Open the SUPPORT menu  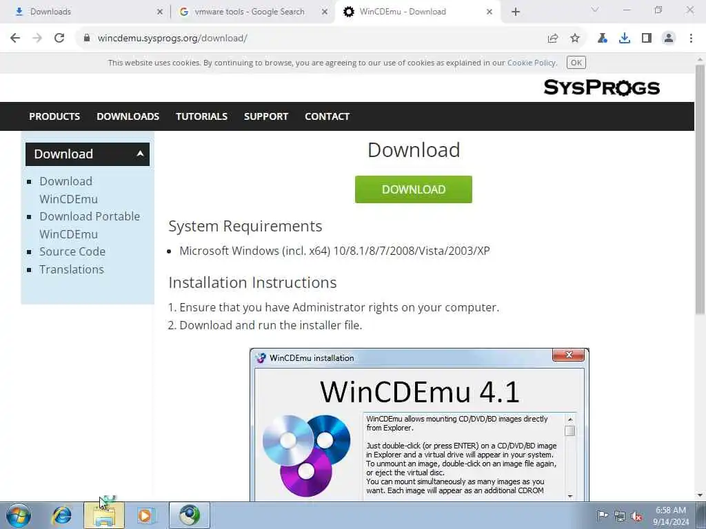[x=266, y=116]
